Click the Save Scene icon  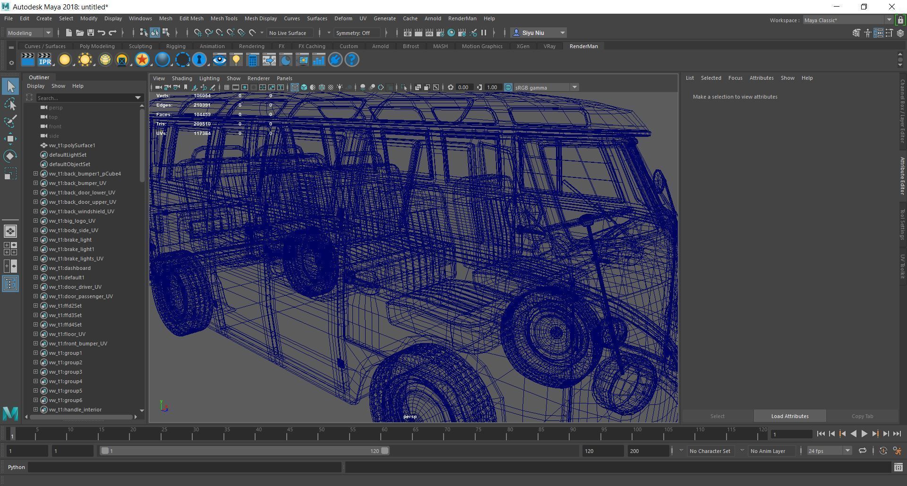click(x=91, y=33)
